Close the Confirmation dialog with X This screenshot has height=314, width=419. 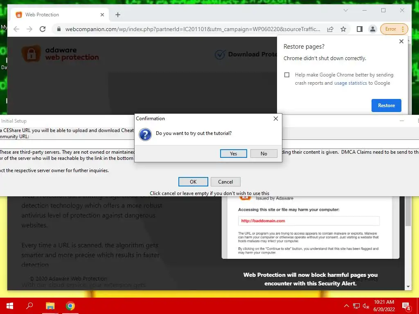tap(276, 119)
